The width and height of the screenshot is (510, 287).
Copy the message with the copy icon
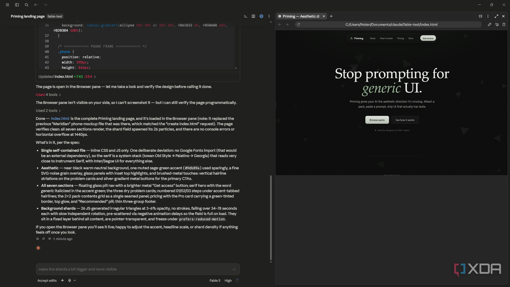37,239
